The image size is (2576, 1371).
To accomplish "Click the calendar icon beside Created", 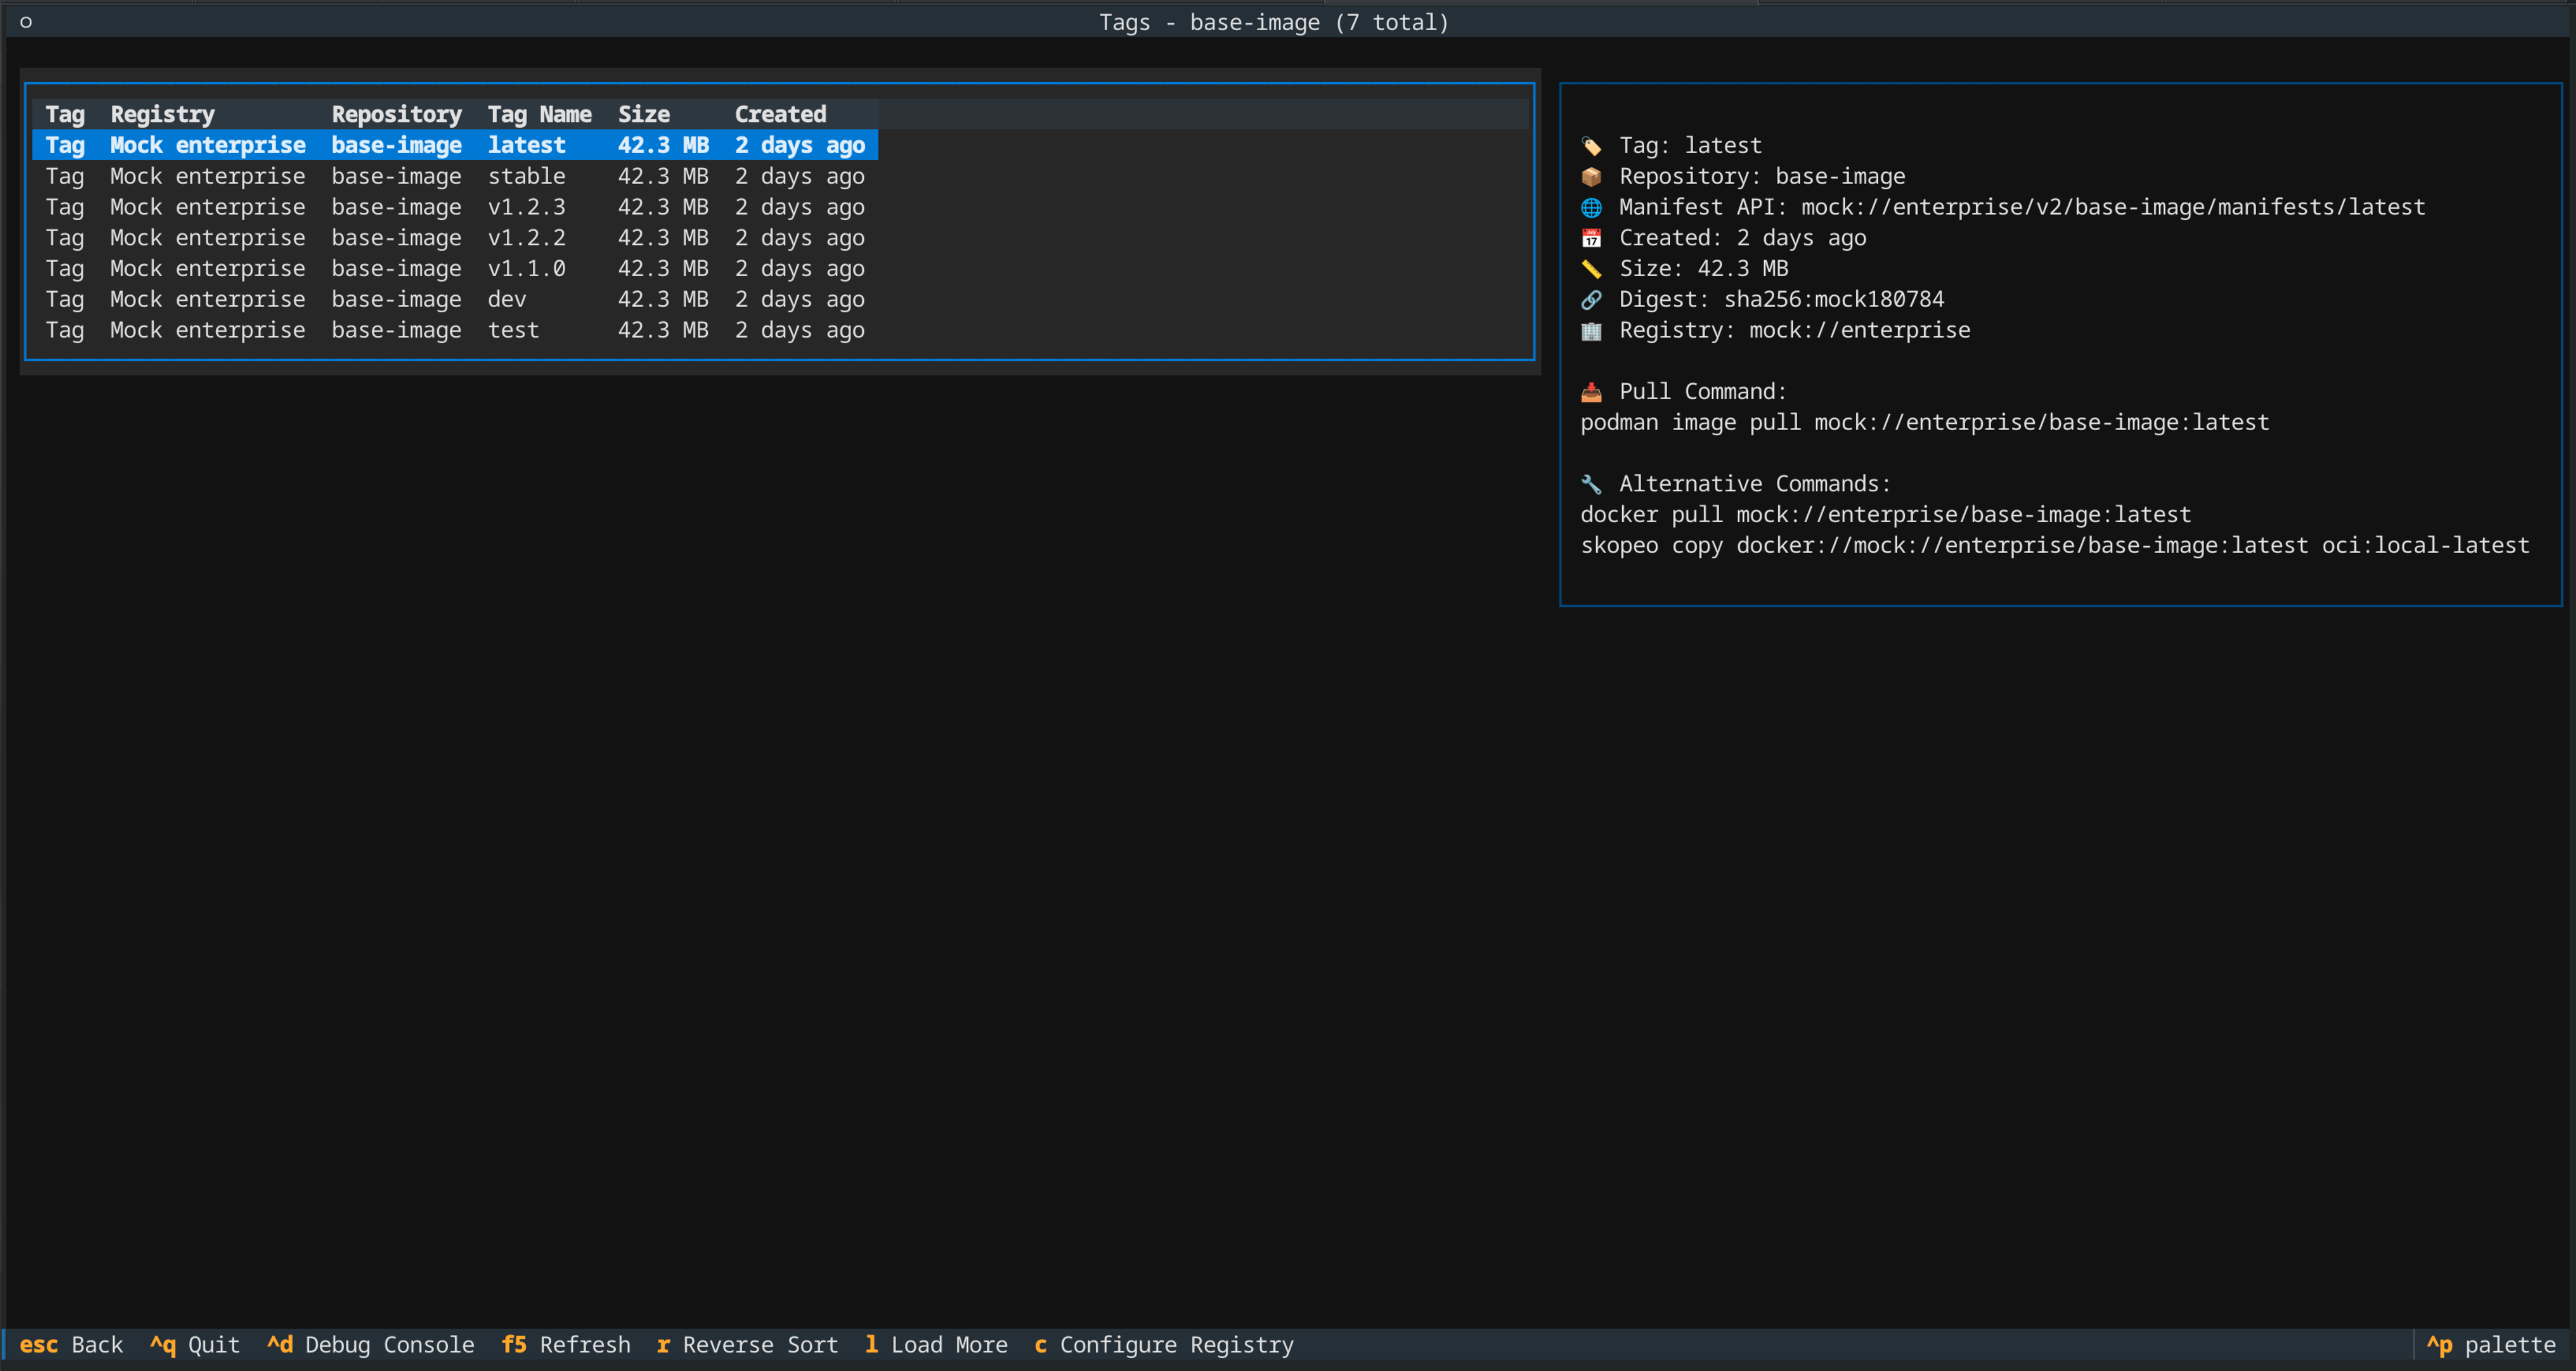I will click(1592, 238).
